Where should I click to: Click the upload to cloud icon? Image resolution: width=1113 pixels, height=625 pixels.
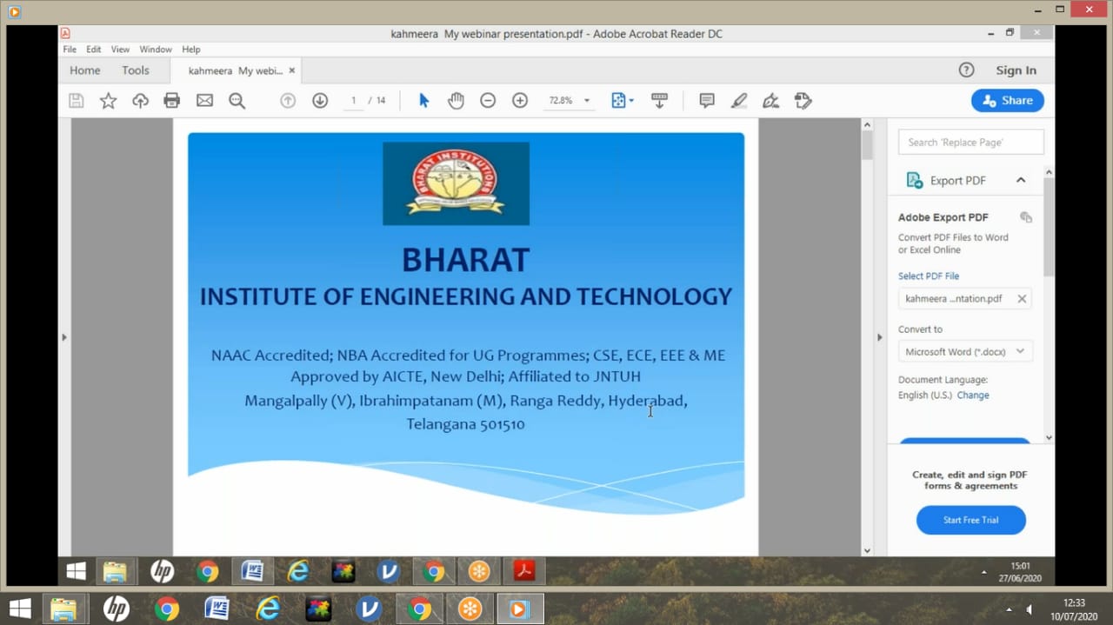tap(140, 101)
